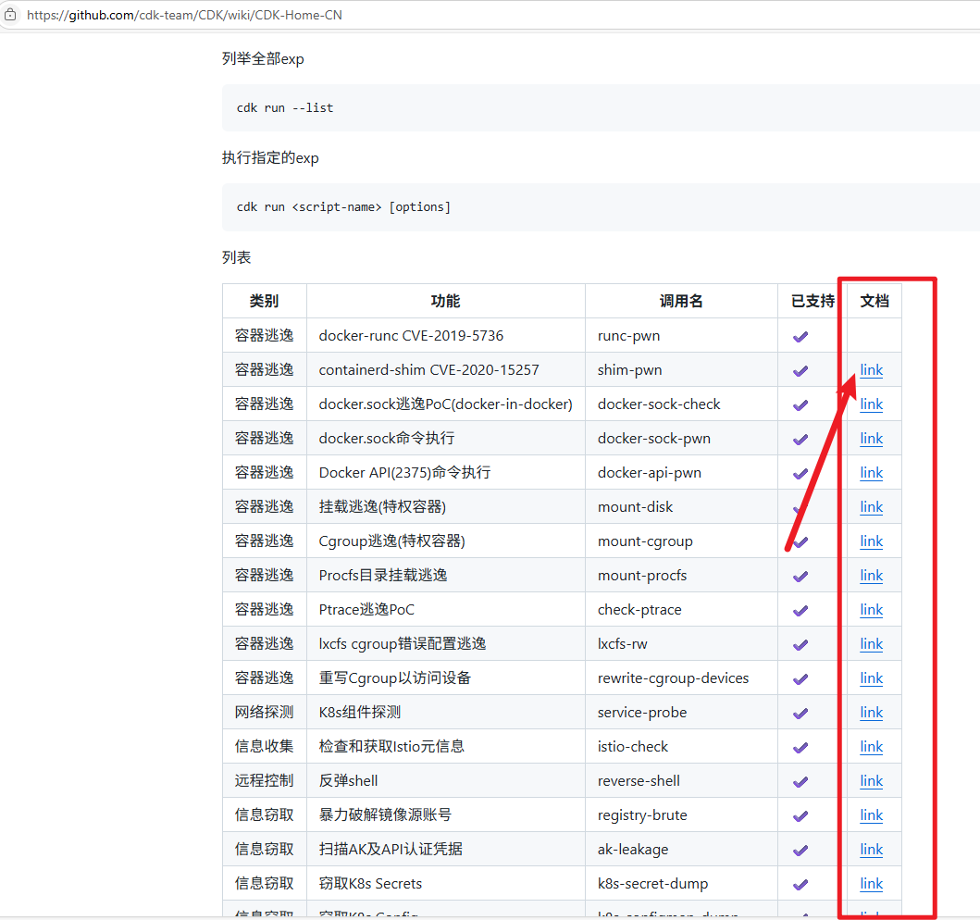Click the URL in the address bar
The image size is (980, 920).
185,15
